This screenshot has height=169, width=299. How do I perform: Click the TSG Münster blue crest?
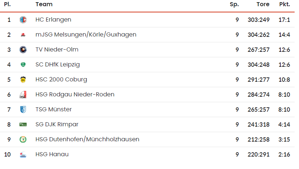tap(23, 110)
